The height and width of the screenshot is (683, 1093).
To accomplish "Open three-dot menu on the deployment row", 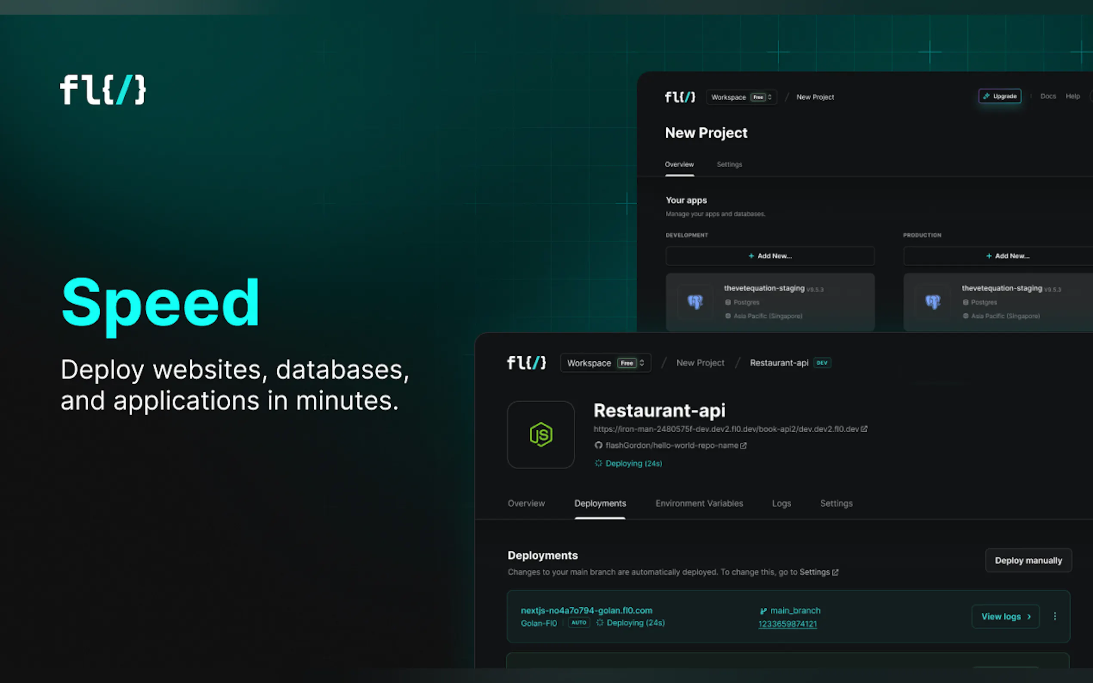I will (x=1055, y=616).
